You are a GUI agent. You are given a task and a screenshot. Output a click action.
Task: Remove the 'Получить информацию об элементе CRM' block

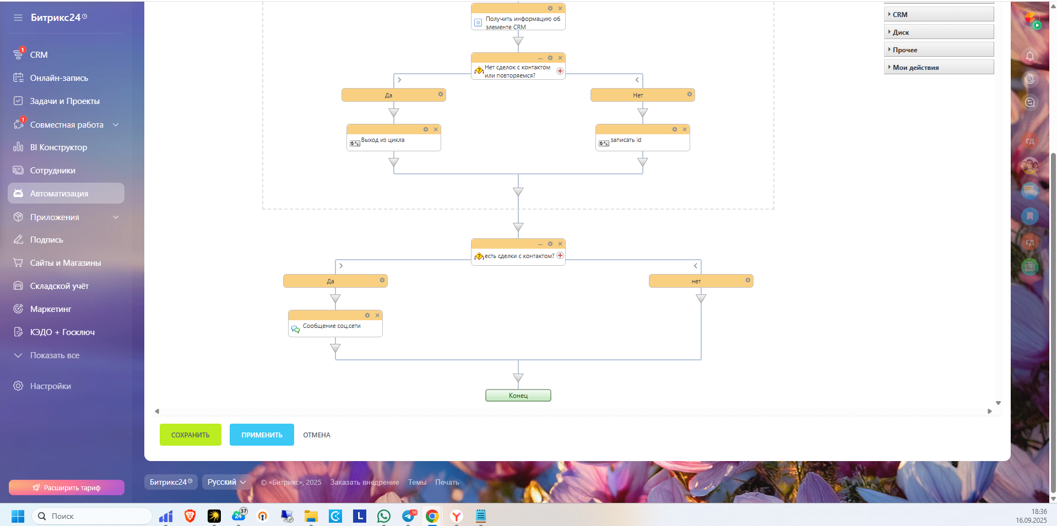pos(560,8)
